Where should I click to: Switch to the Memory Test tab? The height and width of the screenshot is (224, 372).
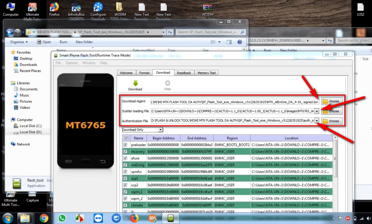pyautogui.click(x=207, y=73)
